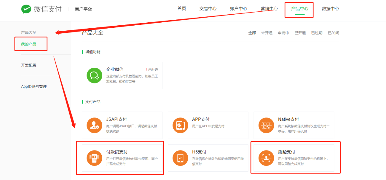Filter products by 未开通 status
386x180 pixels.
pyautogui.click(x=267, y=33)
